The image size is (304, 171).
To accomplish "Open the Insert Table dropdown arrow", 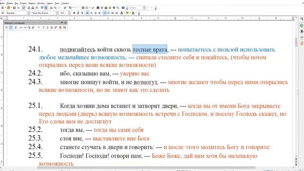I will tap(90, 8).
